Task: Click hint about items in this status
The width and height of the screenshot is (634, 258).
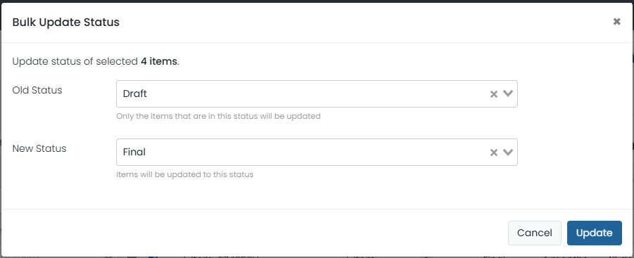Action: tap(218, 116)
